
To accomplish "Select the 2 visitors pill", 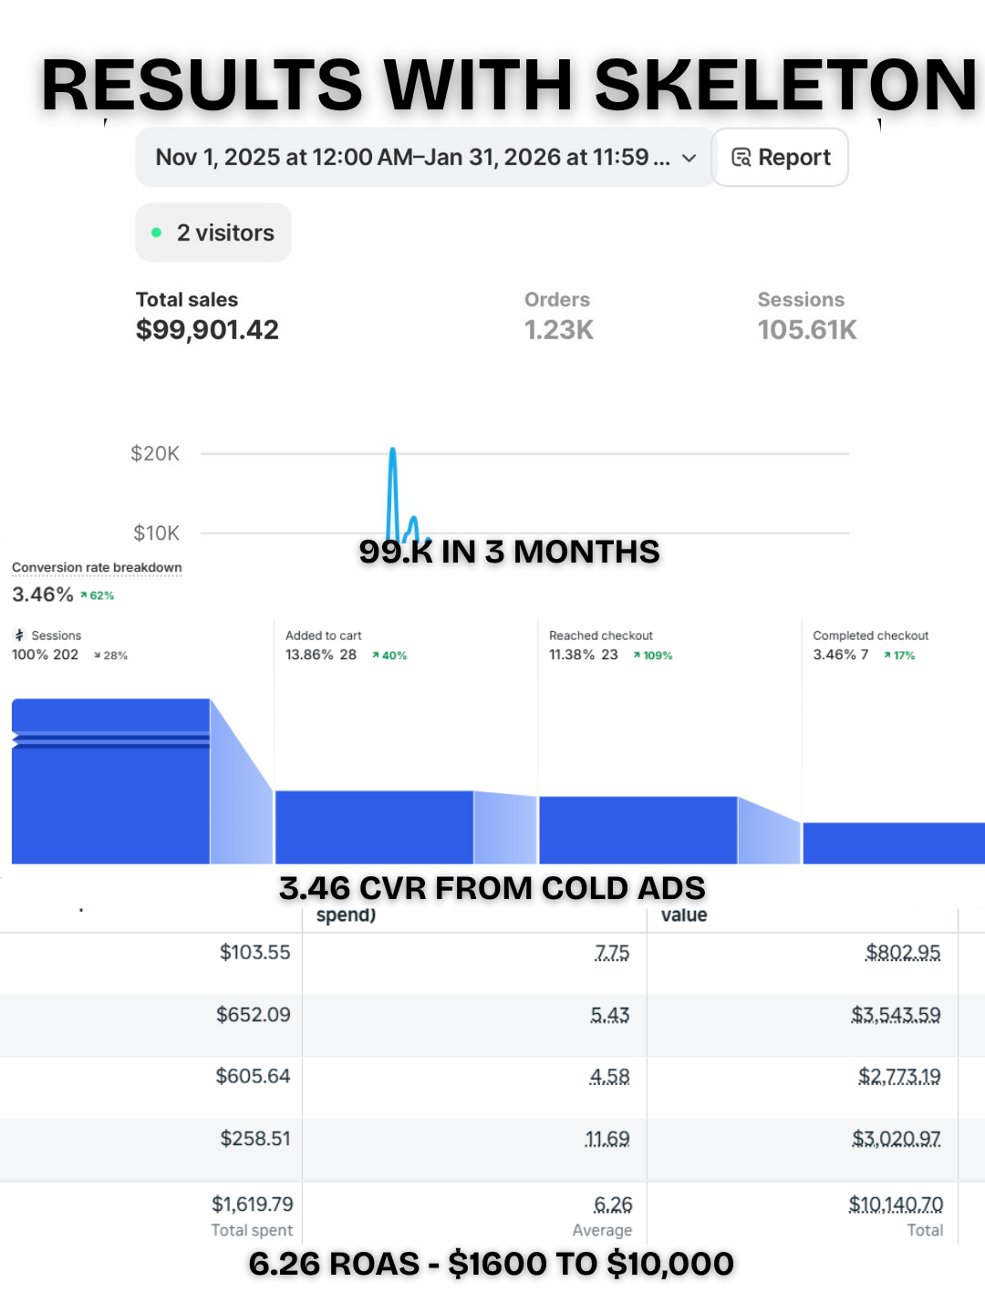I will click(x=213, y=233).
